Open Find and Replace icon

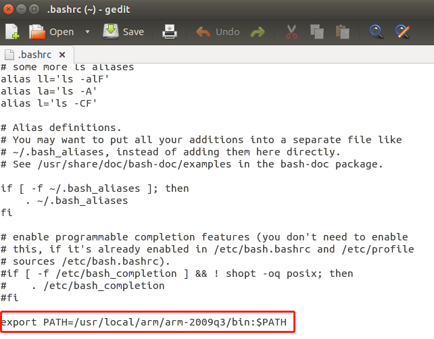click(402, 32)
